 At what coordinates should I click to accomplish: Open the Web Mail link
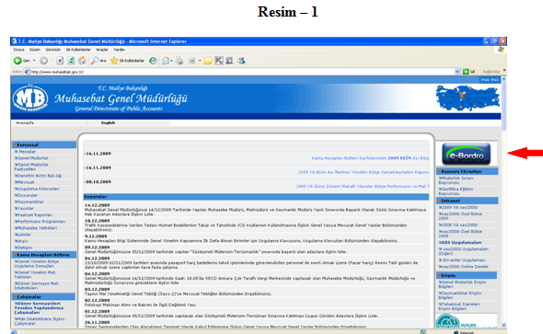point(490,80)
